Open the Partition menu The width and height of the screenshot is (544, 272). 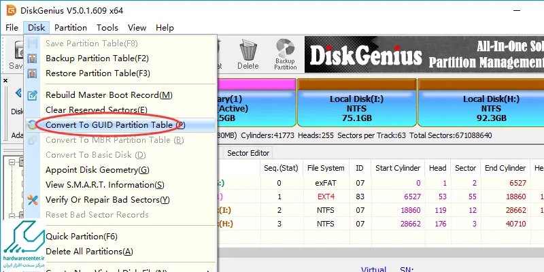(x=71, y=28)
